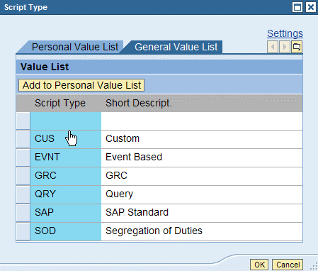Viewport: 318px width, 271px height.
Task: Select the row marker beside GRC
Action: [x=23, y=176]
